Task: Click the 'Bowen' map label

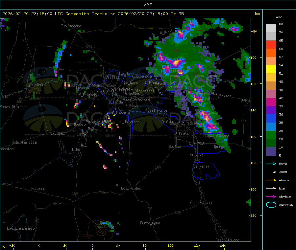Action: coord(219,147)
